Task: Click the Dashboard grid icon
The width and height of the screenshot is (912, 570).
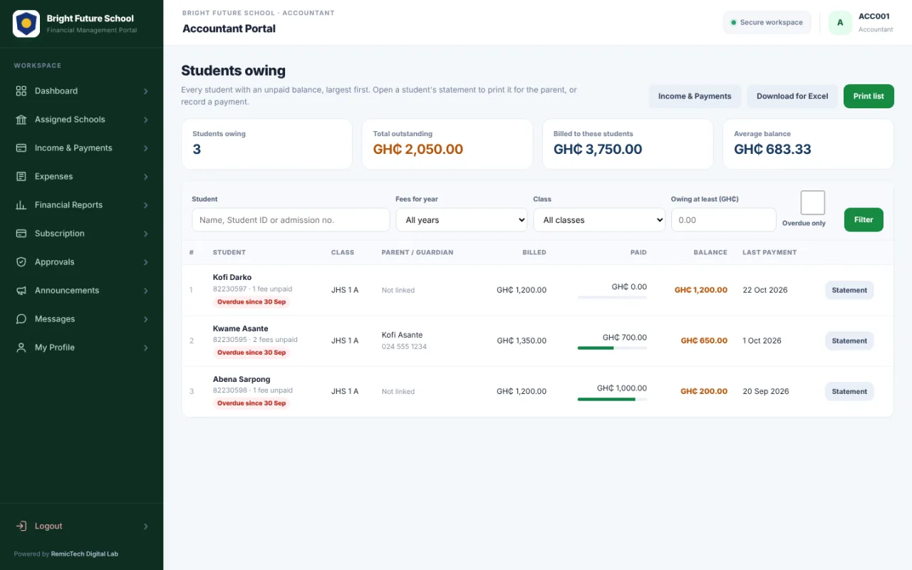Action: click(21, 91)
